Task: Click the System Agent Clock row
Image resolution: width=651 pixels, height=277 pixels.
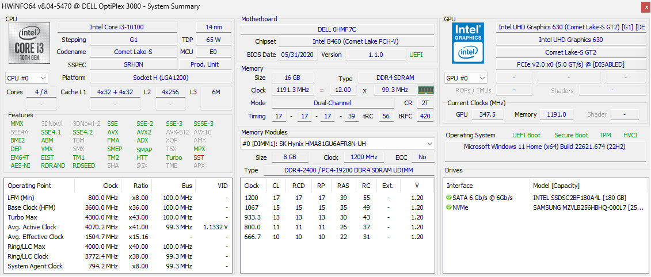Action: tap(118, 266)
